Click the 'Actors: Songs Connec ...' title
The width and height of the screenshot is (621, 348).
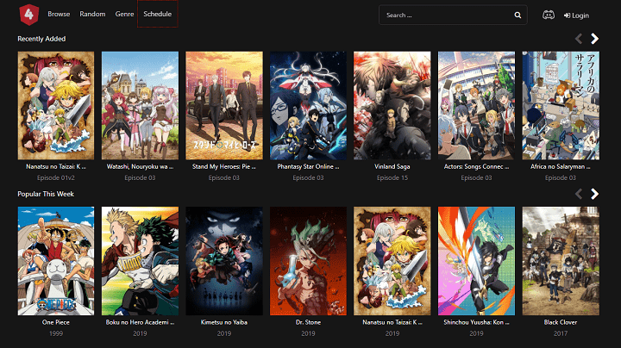pyautogui.click(x=476, y=166)
